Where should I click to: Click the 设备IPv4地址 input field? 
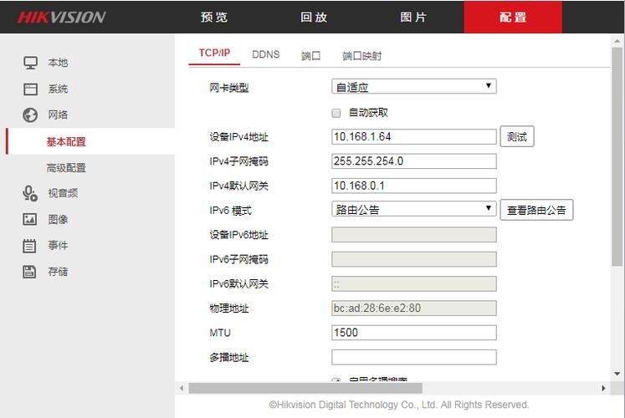[x=414, y=137]
